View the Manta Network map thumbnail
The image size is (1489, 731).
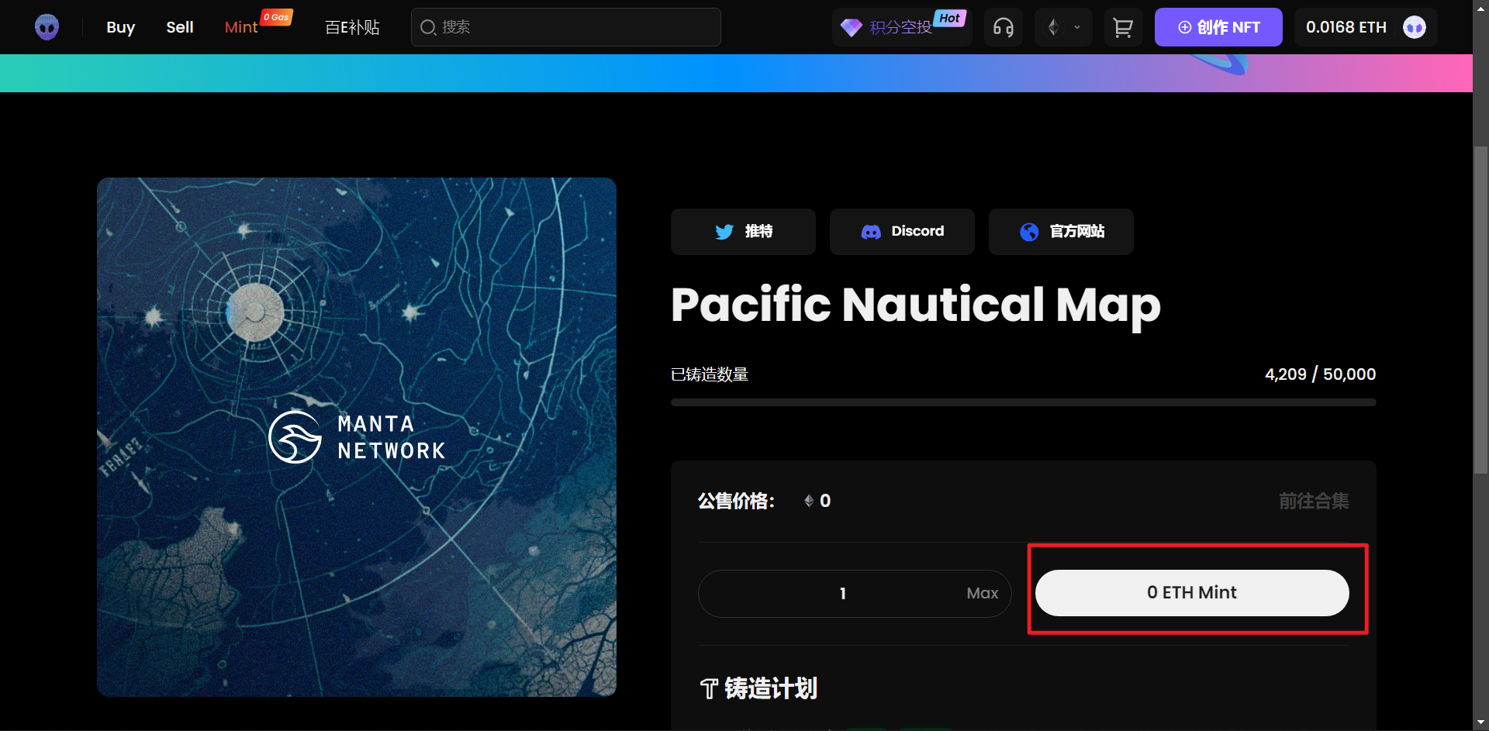tap(357, 437)
